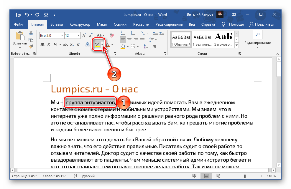Select the Format Painter brush icon

tap(31, 46)
